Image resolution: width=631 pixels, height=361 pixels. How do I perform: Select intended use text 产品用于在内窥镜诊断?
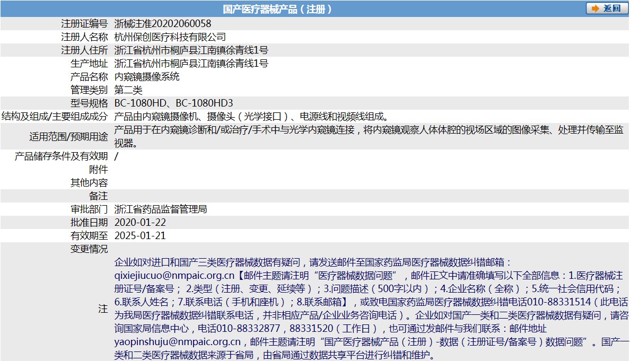click(161, 130)
